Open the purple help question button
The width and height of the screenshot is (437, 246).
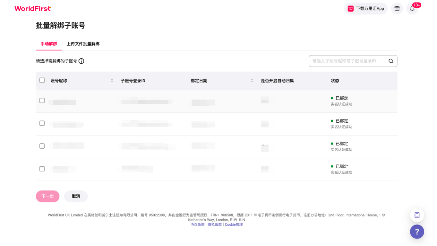(x=417, y=232)
